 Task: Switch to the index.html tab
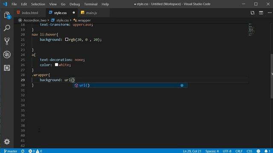(30, 13)
